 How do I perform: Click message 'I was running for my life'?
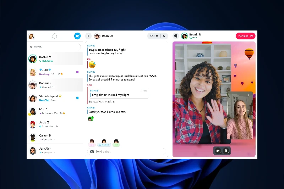pyautogui.click(x=105, y=53)
